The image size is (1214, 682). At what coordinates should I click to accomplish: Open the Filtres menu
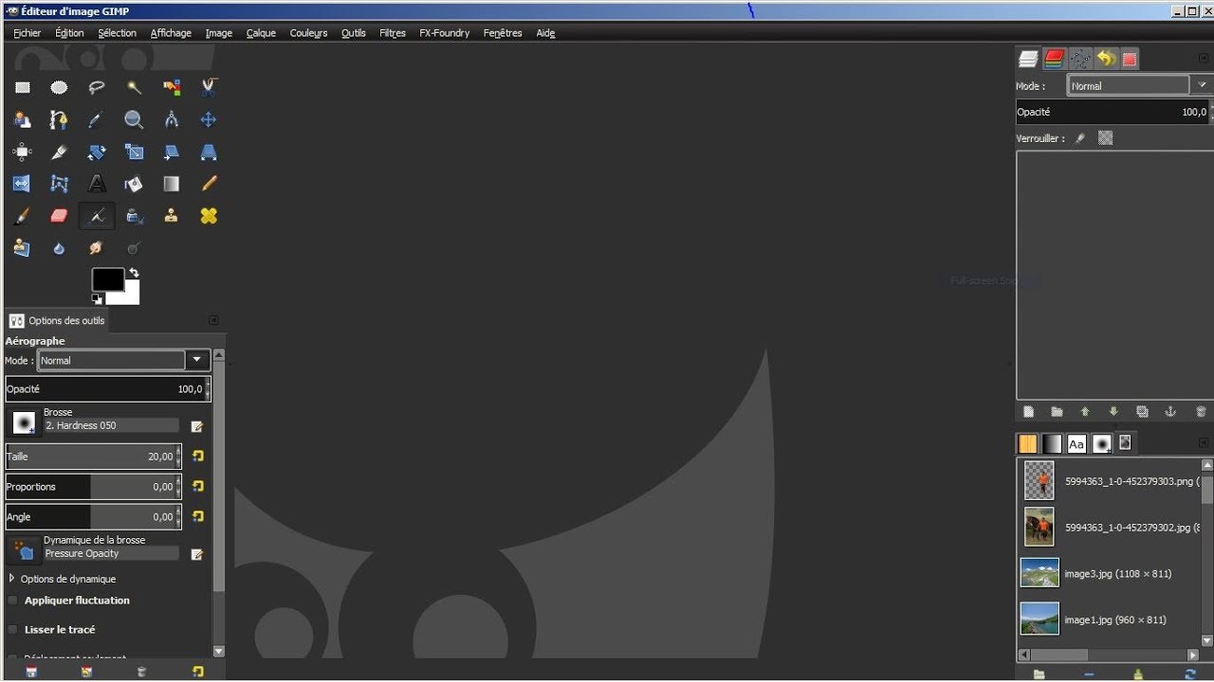pos(393,33)
